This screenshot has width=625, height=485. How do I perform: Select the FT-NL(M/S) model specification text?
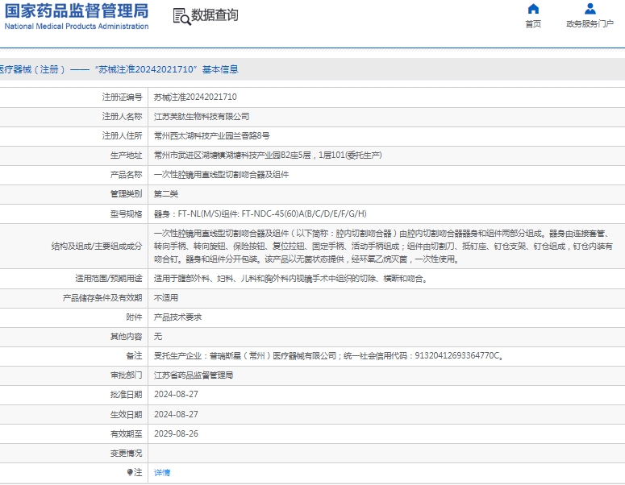pyautogui.click(x=260, y=213)
